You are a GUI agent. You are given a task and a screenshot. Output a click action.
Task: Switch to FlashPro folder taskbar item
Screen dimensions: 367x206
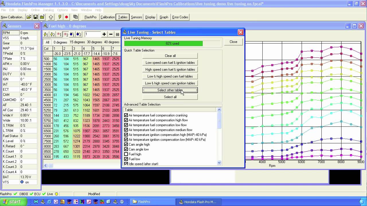[153, 202]
